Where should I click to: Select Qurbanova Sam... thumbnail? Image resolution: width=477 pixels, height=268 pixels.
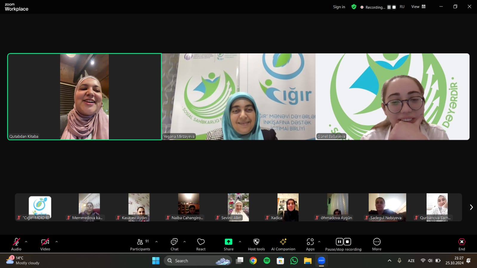(437, 207)
